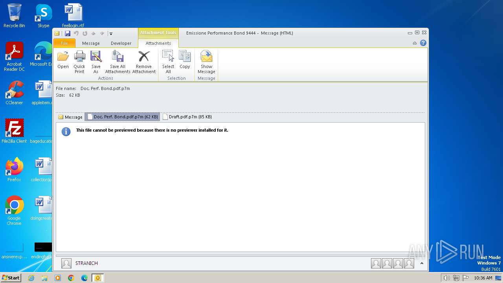This screenshot has height=283, width=503.
Task: Launch CCleaner from desktop
Action: (x=14, y=93)
